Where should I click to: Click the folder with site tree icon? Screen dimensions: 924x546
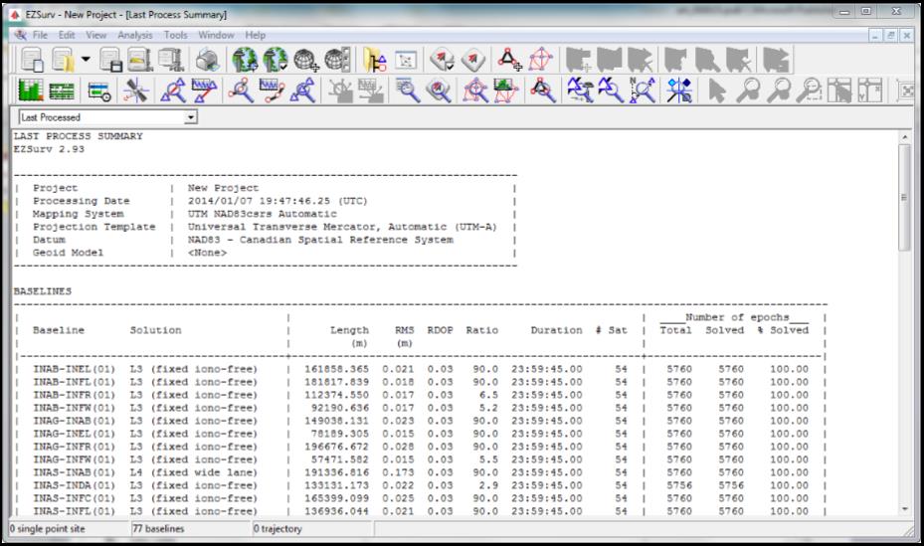click(x=374, y=60)
